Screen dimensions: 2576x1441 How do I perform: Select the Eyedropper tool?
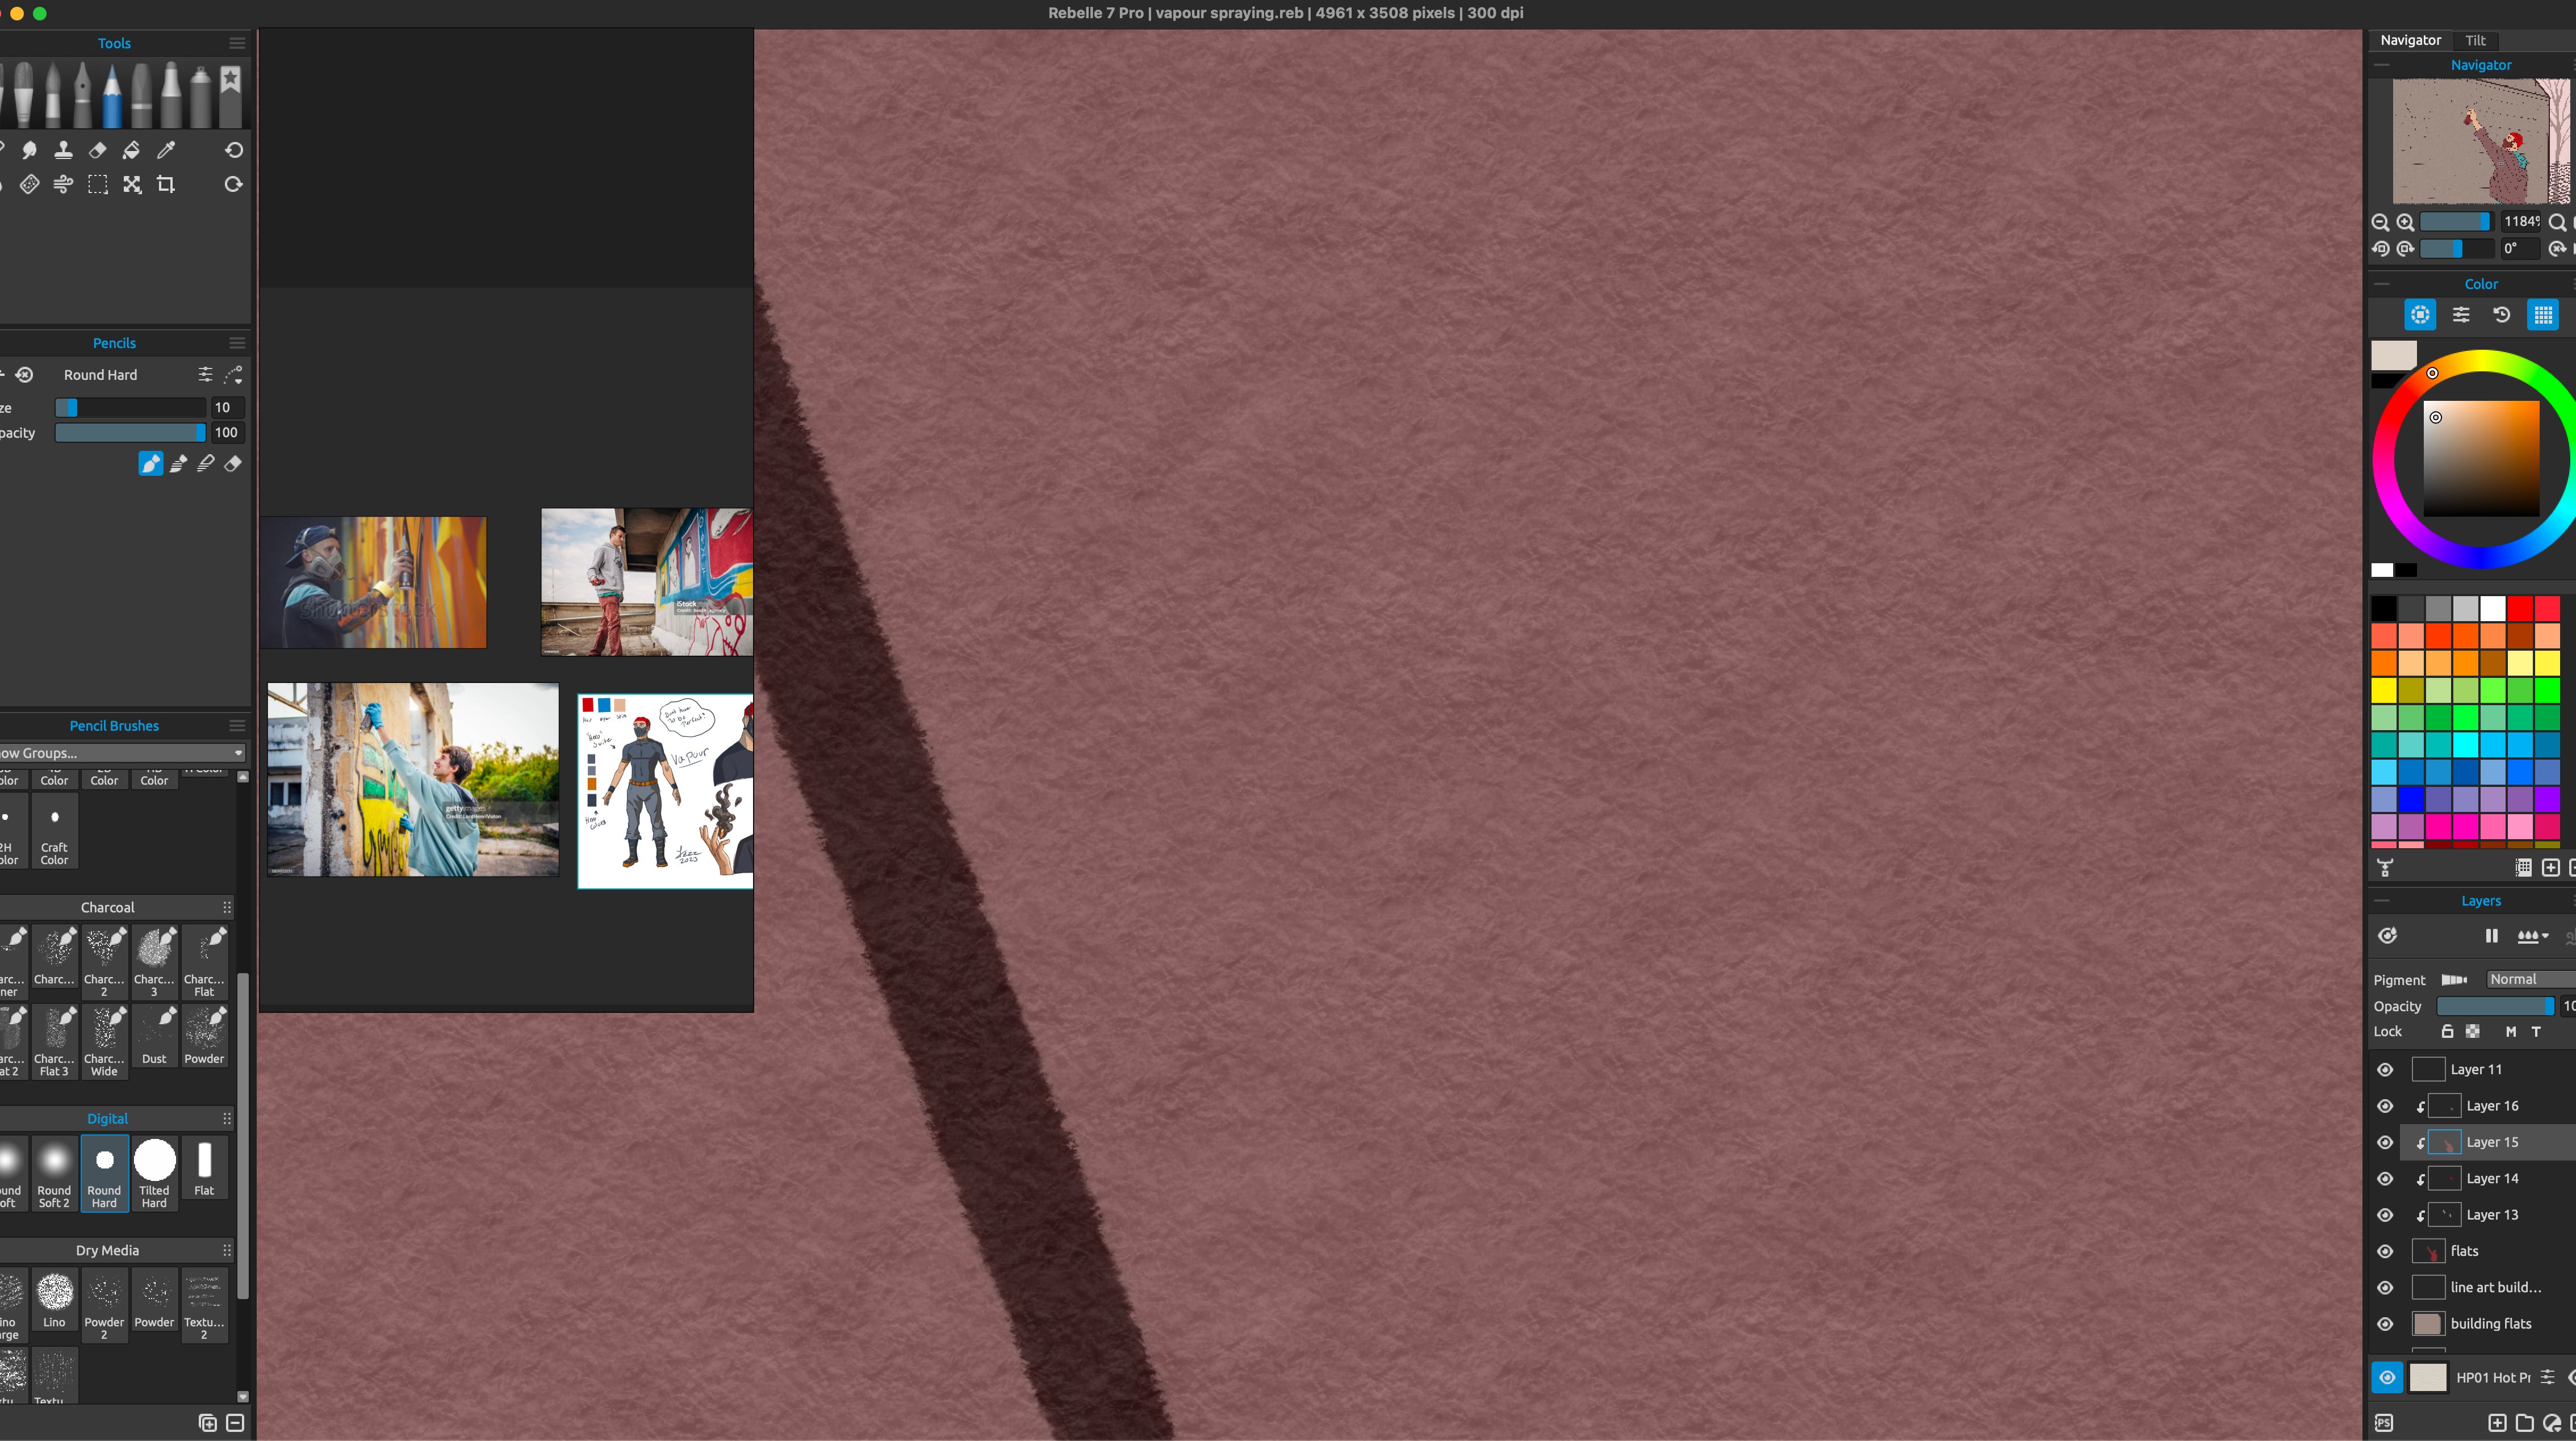166,150
